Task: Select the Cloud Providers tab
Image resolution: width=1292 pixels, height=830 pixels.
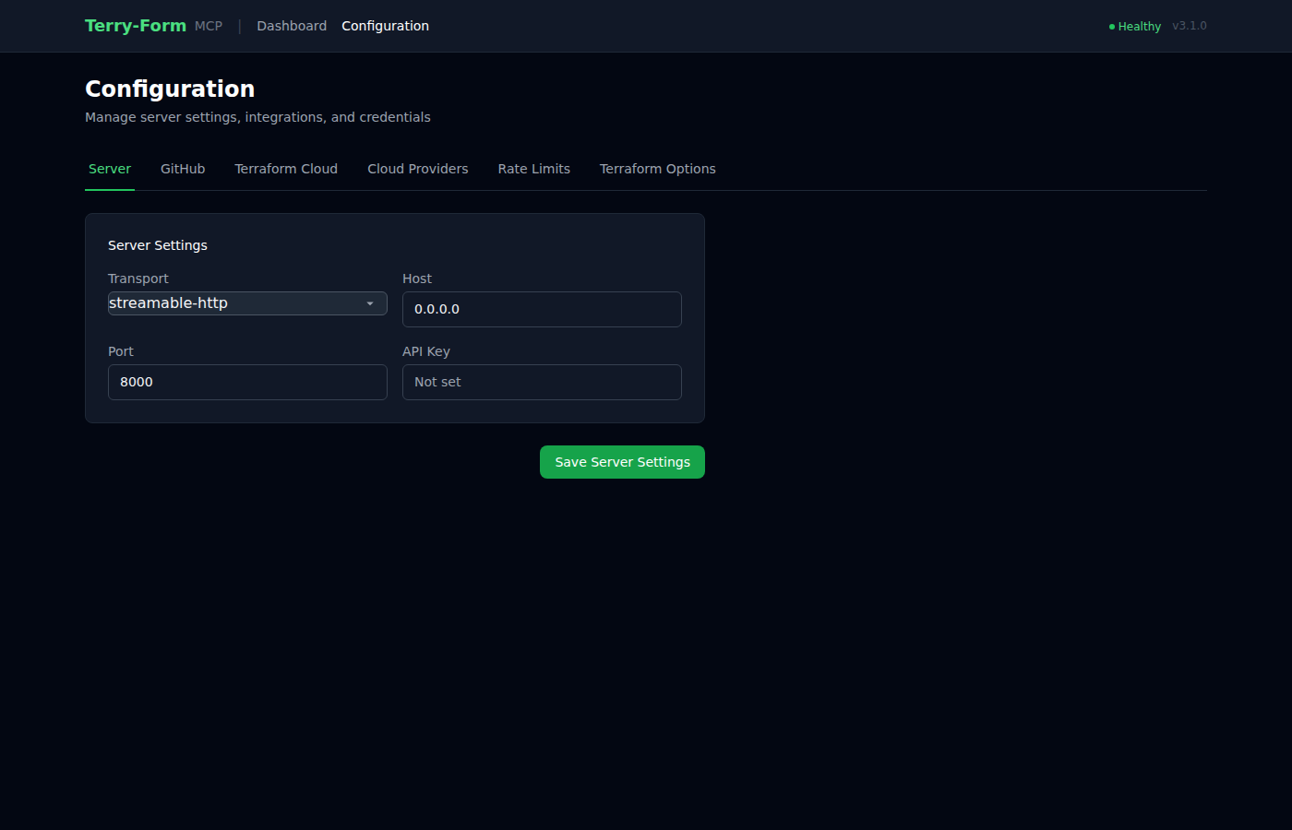Action: (417, 169)
